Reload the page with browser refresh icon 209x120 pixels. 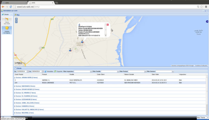(12, 6)
